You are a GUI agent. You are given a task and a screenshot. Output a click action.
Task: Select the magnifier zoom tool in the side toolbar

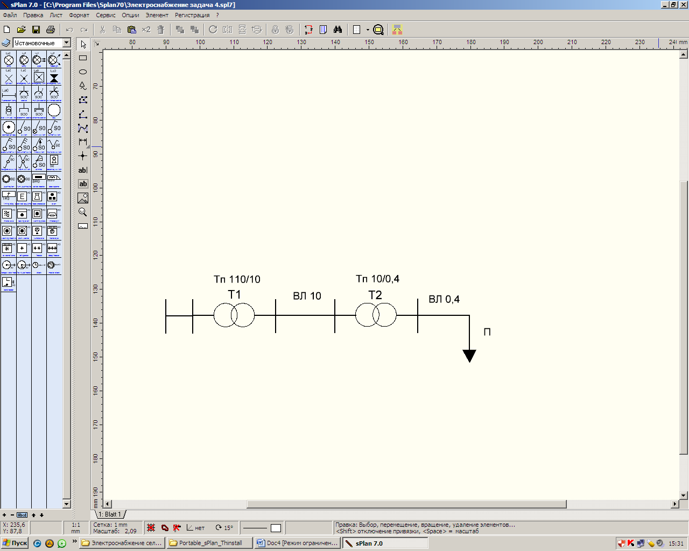tap(83, 212)
